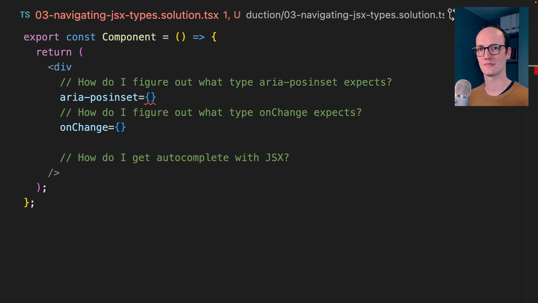The width and height of the screenshot is (538, 303).
Task: Click the TS file icon in the tab
Action: point(25,15)
